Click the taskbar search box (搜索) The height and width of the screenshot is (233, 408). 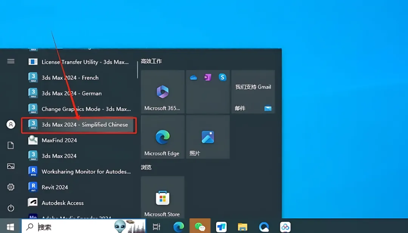tap(83, 227)
